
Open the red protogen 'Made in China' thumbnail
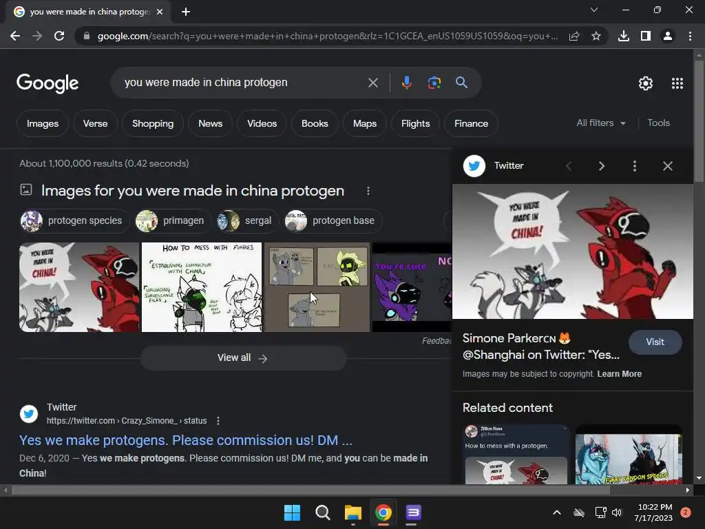coord(79,287)
